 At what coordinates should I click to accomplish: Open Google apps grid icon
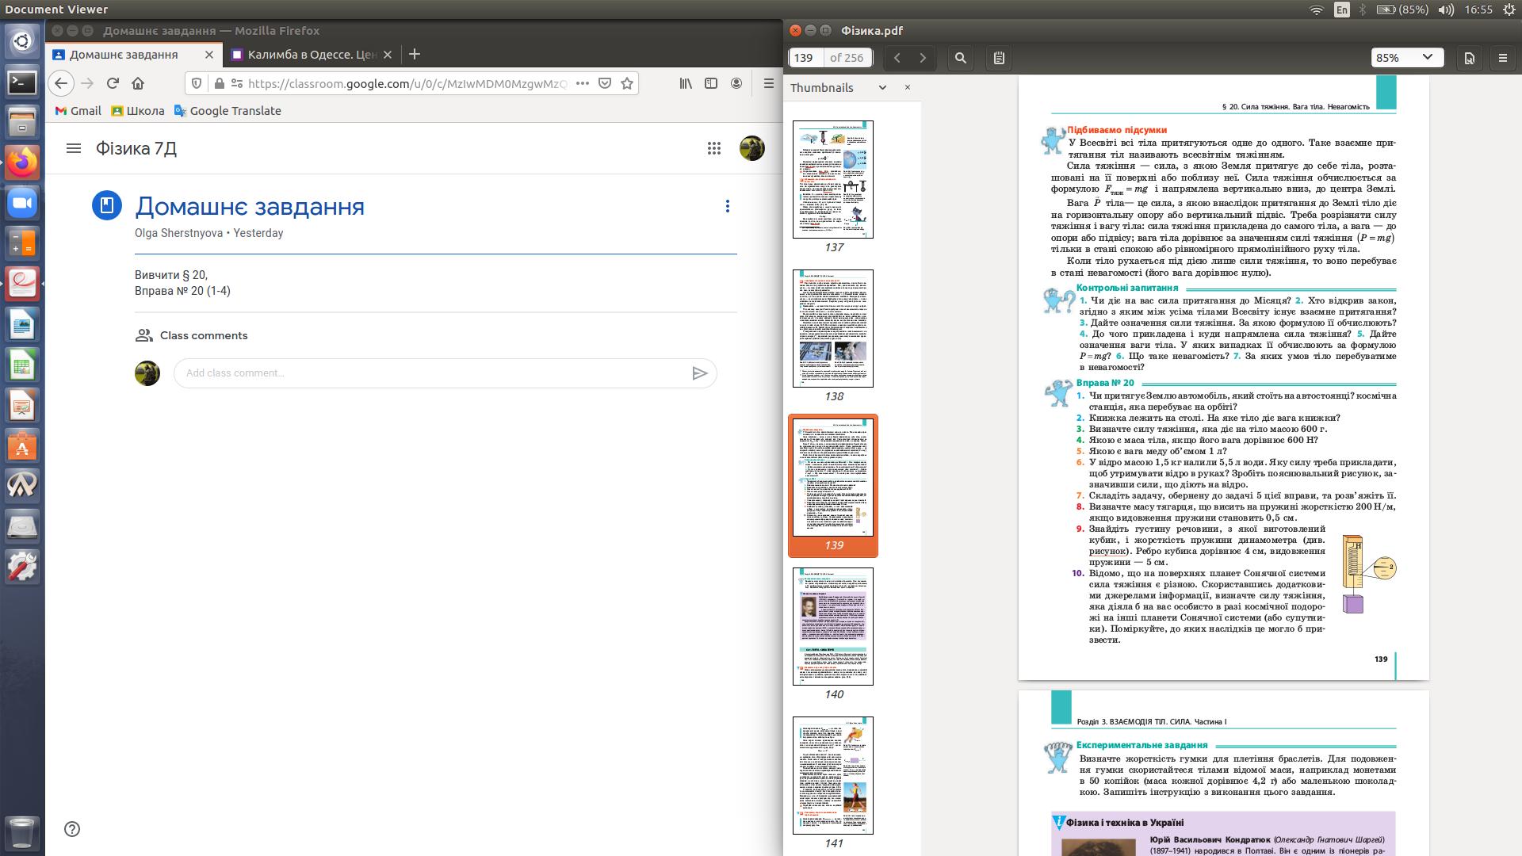(714, 148)
